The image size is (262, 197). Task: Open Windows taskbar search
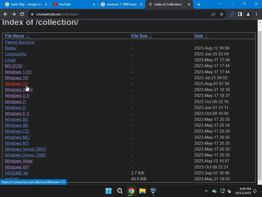[120, 191]
